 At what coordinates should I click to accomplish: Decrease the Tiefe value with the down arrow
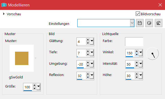88,55
